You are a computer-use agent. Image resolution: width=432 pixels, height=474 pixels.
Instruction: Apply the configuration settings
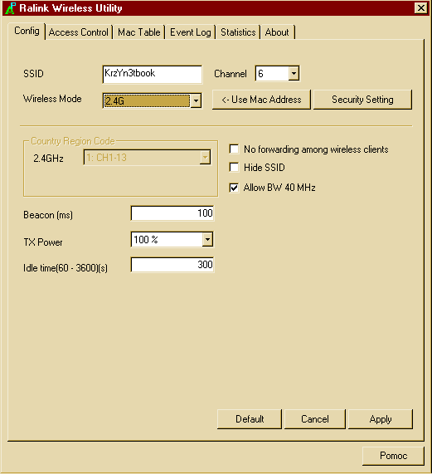click(381, 419)
